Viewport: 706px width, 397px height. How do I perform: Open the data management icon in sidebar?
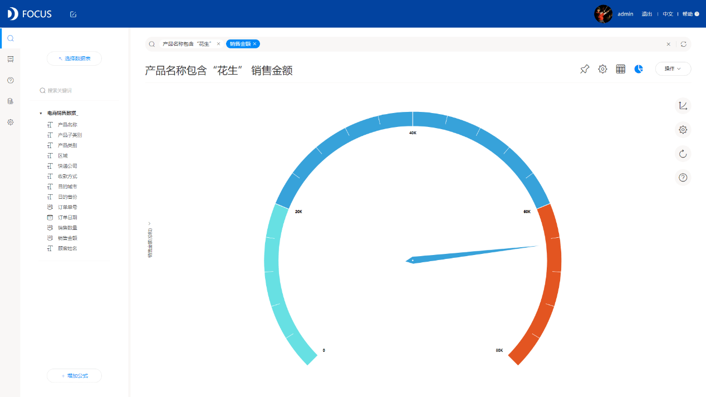click(10, 101)
